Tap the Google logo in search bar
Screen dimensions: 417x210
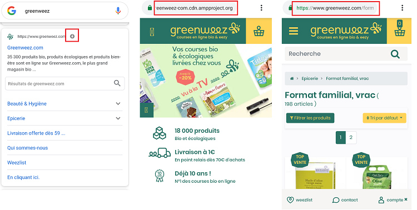point(12,11)
